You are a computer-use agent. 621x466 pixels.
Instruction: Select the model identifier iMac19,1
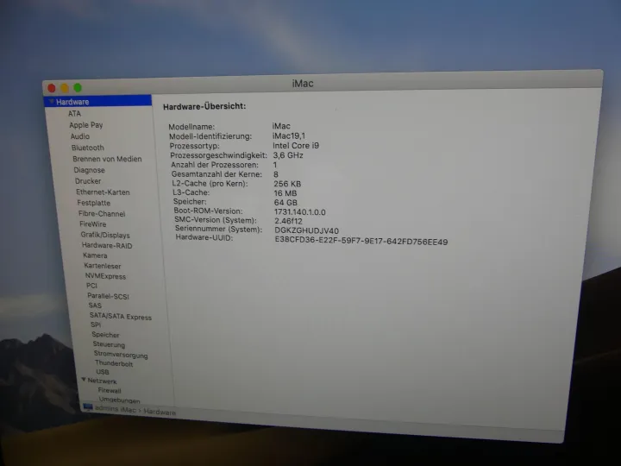289,136
